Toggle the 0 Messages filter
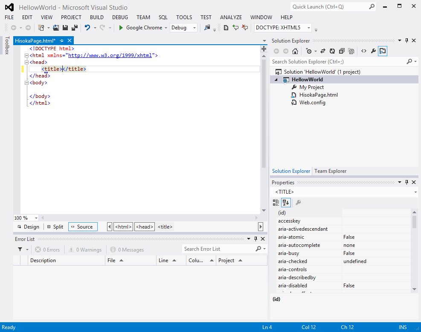 click(x=127, y=250)
